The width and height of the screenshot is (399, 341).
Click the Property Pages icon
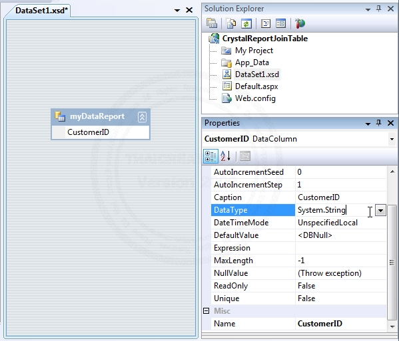245,156
